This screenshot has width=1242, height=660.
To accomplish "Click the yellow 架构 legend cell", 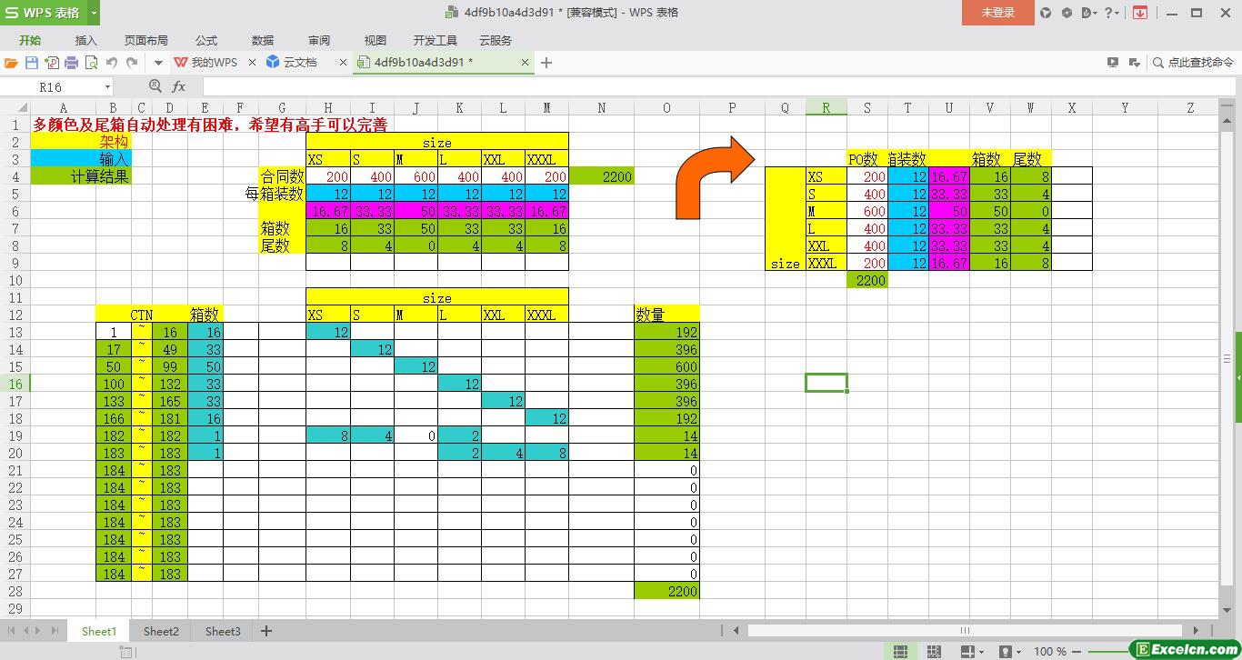I will 80,142.
